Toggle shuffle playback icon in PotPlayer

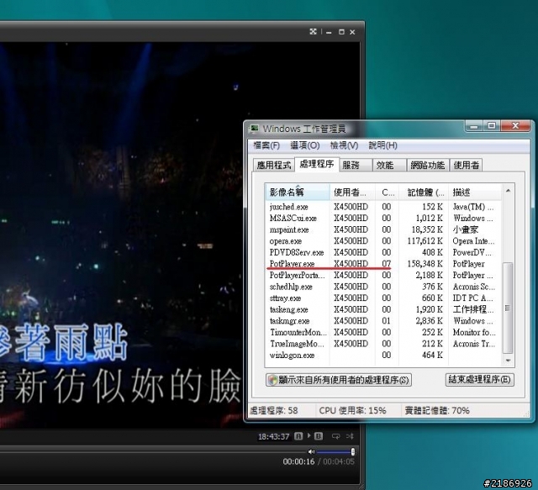(350, 436)
